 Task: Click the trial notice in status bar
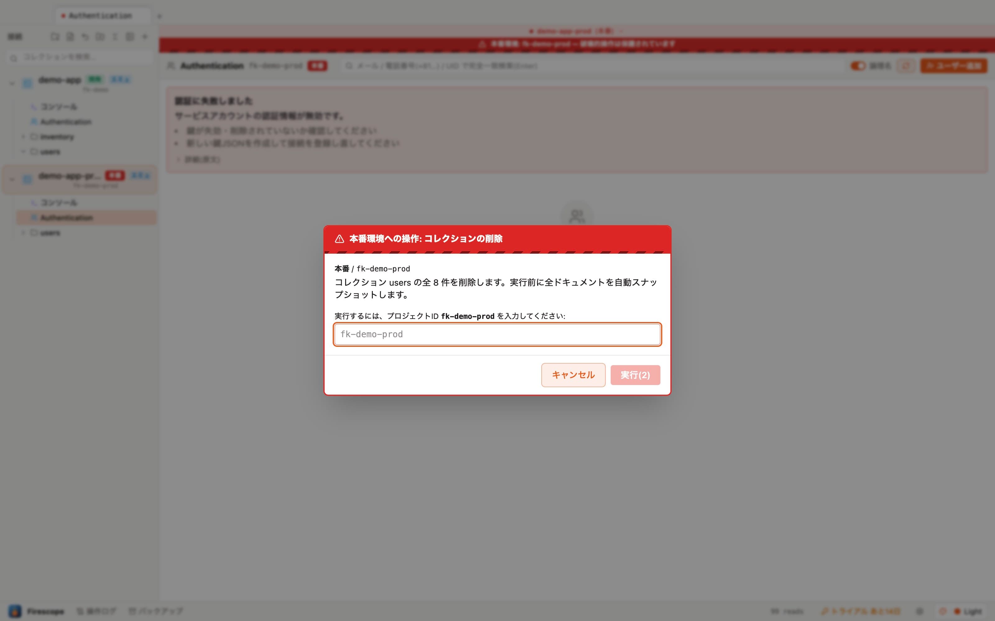861,611
